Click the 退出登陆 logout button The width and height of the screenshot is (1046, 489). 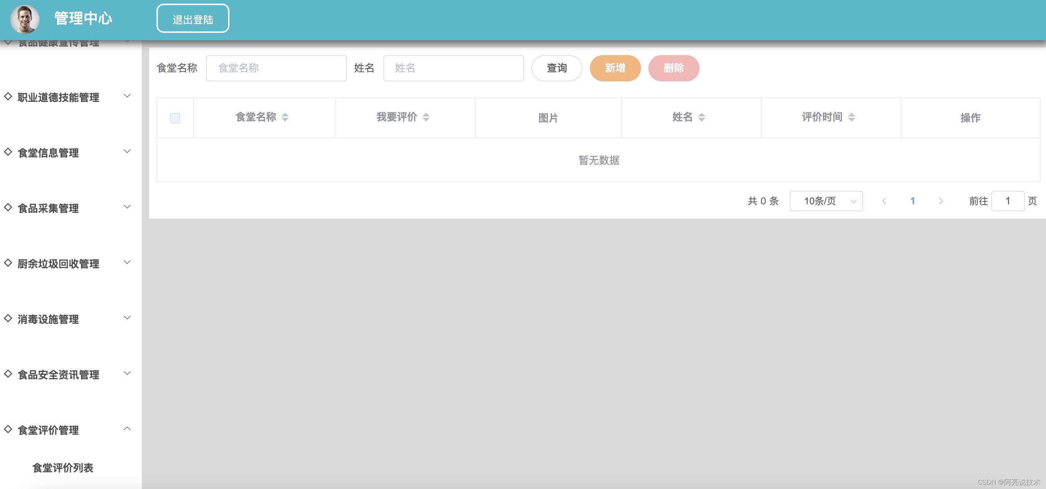click(x=193, y=19)
